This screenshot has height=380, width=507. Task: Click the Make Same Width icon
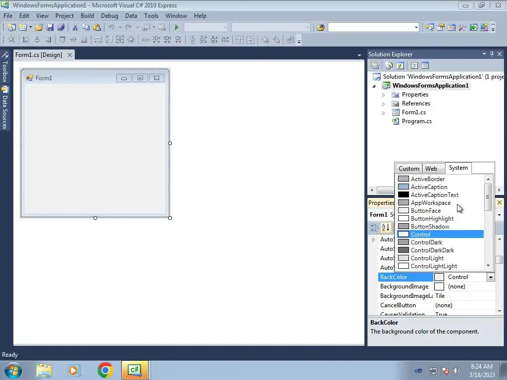99,40
